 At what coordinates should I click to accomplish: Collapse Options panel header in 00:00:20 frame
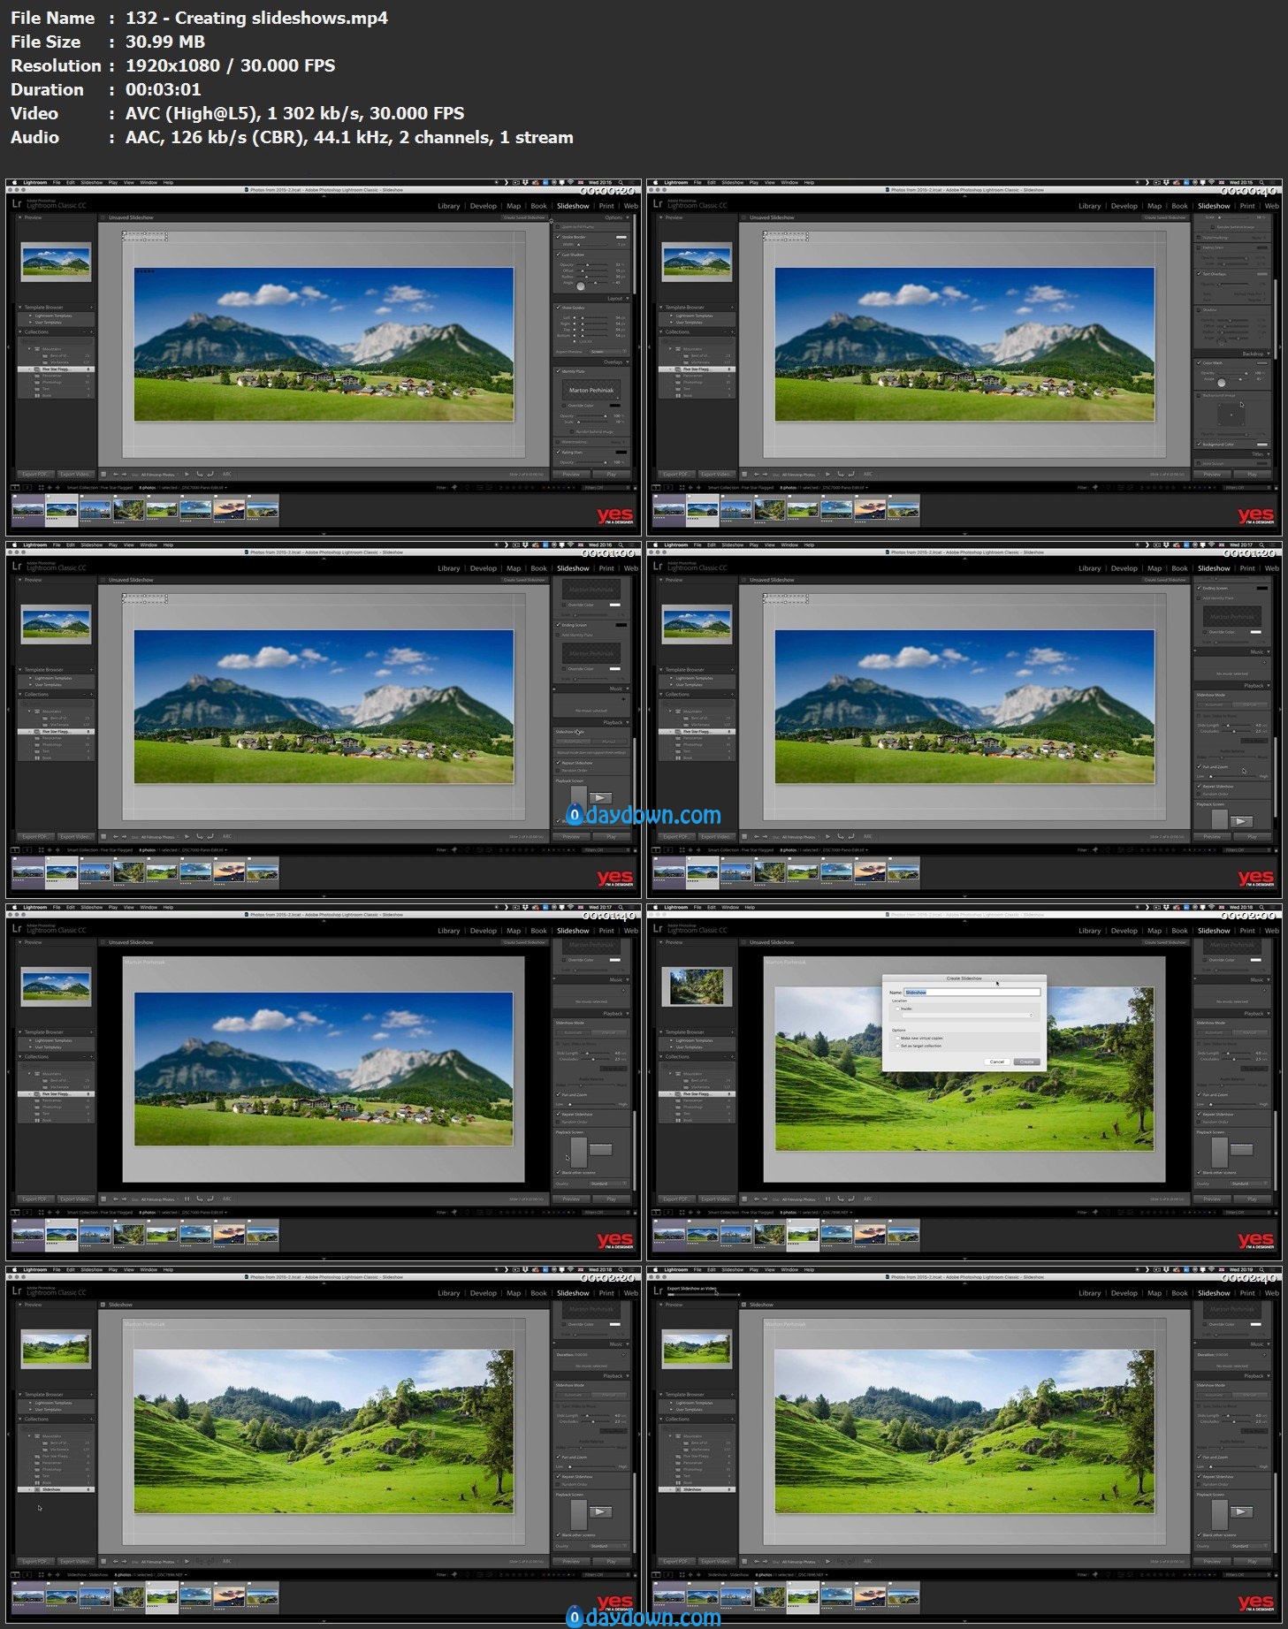coord(618,217)
